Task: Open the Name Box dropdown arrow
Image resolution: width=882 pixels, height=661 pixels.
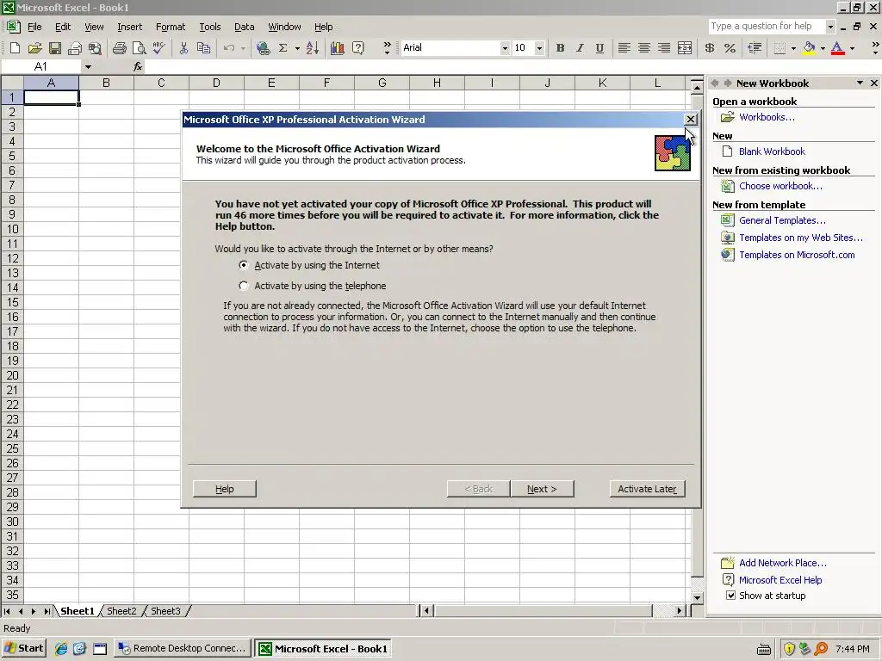Action: coord(88,67)
